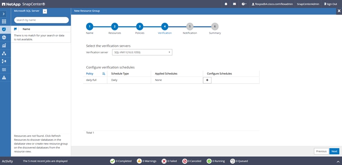
Task: Open the Settings sliders icon
Action: [3, 70]
